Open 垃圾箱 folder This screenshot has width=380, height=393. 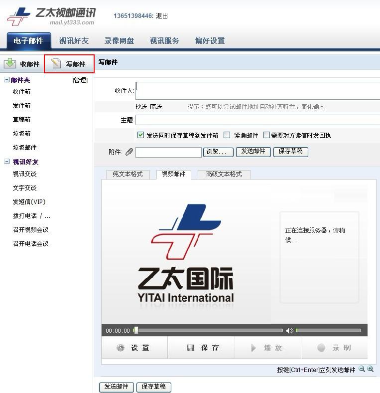21,134
